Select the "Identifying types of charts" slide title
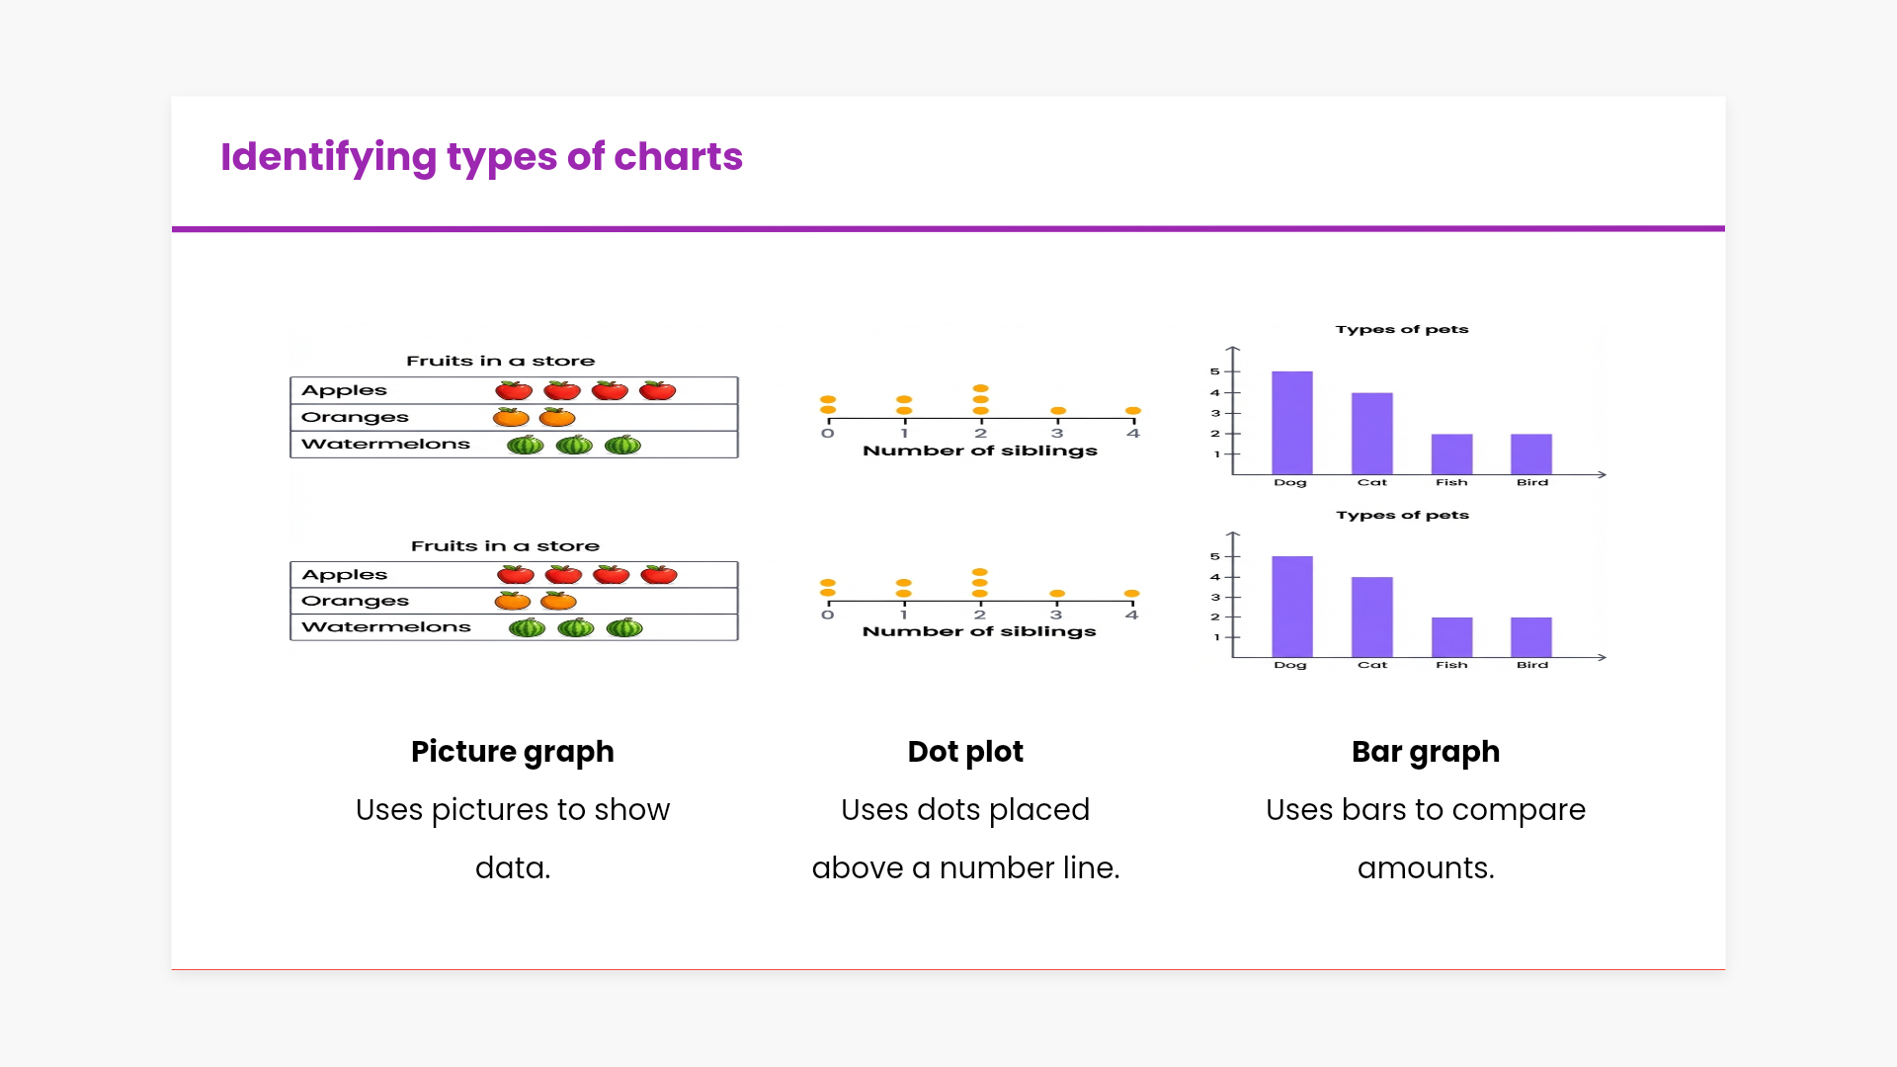Image resolution: width=1897 pixels, height=1067 pixels. click(481, 157)
